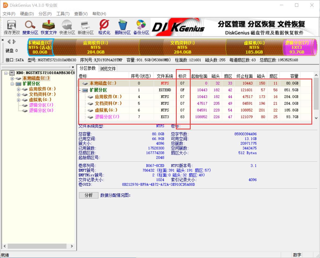Open the 搜索分区 partition search tool
This screenshot has height=258, width=320.
tap(30, 27)
